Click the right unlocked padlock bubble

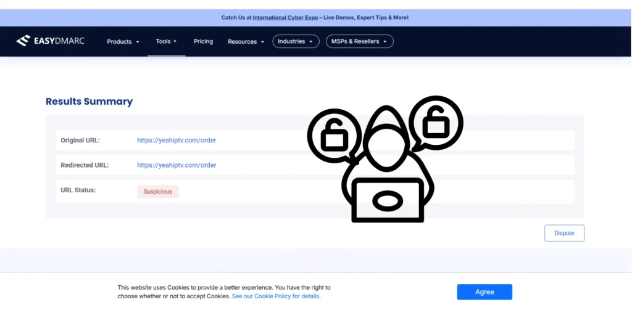click(x=436, y=123)
